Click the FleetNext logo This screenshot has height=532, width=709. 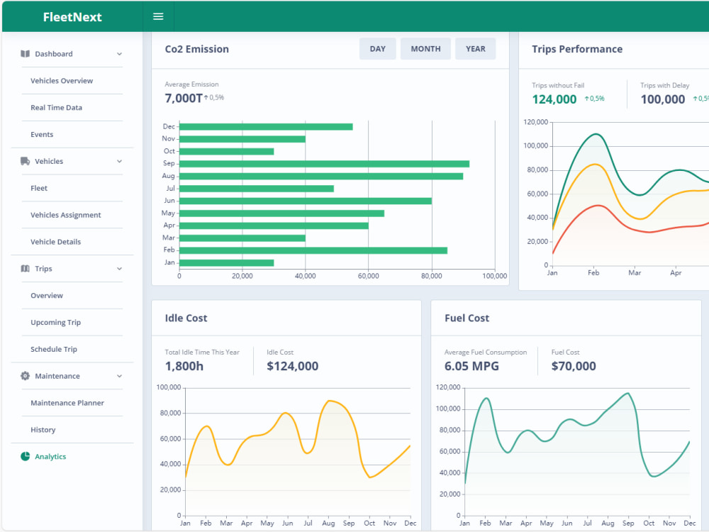pos(72,17)
